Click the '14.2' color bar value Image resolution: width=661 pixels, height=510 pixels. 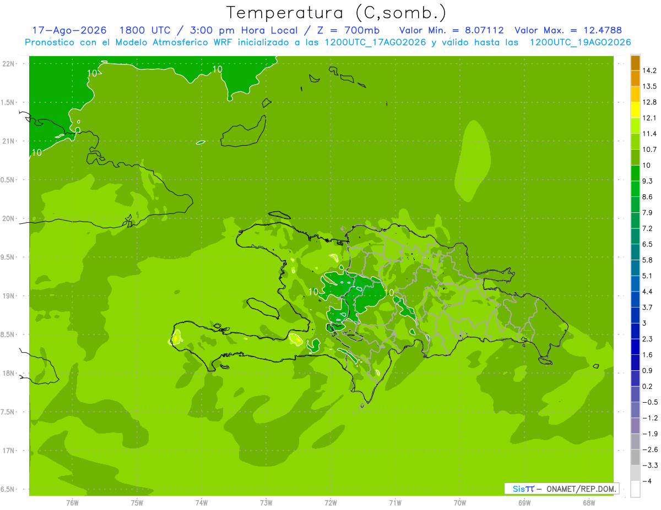(650, 70)
